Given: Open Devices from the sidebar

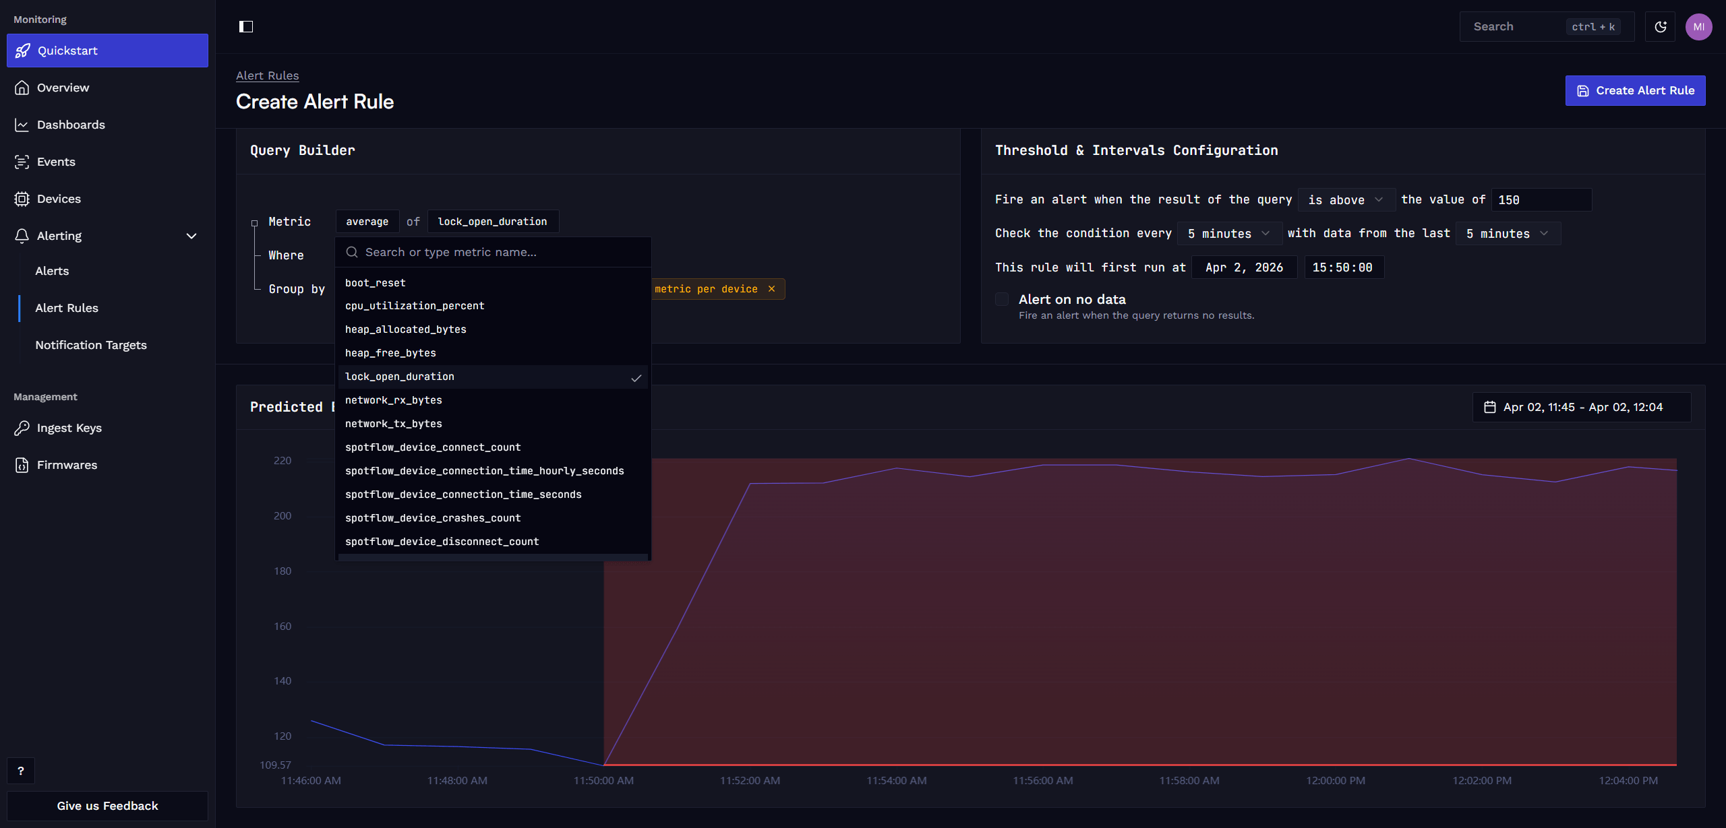Looking at the screenshot, I should tap(59, 199).
